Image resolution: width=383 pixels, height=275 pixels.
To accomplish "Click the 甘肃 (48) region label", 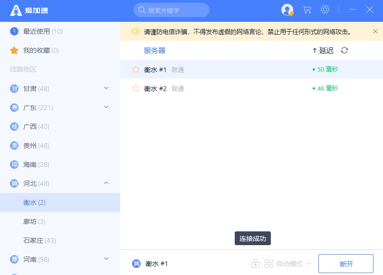I will pyautogui.click(x=36, y=89).
